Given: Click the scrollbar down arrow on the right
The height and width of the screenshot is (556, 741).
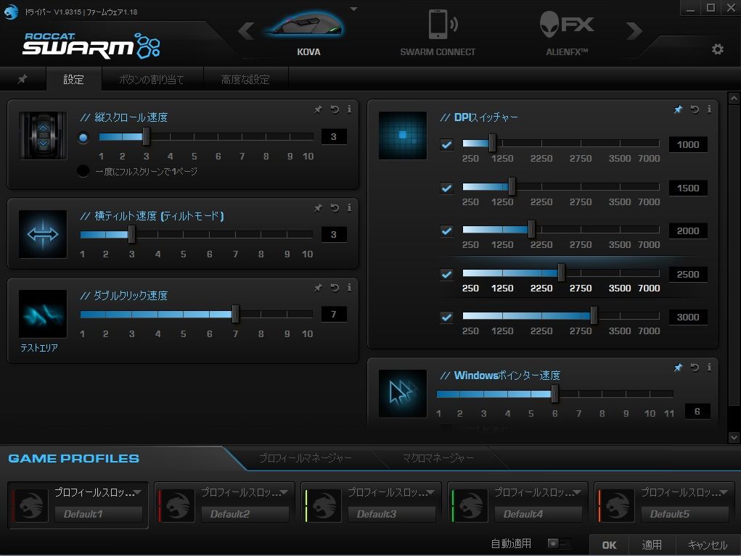Looking at the screenshot, I should tap(734, 436).
